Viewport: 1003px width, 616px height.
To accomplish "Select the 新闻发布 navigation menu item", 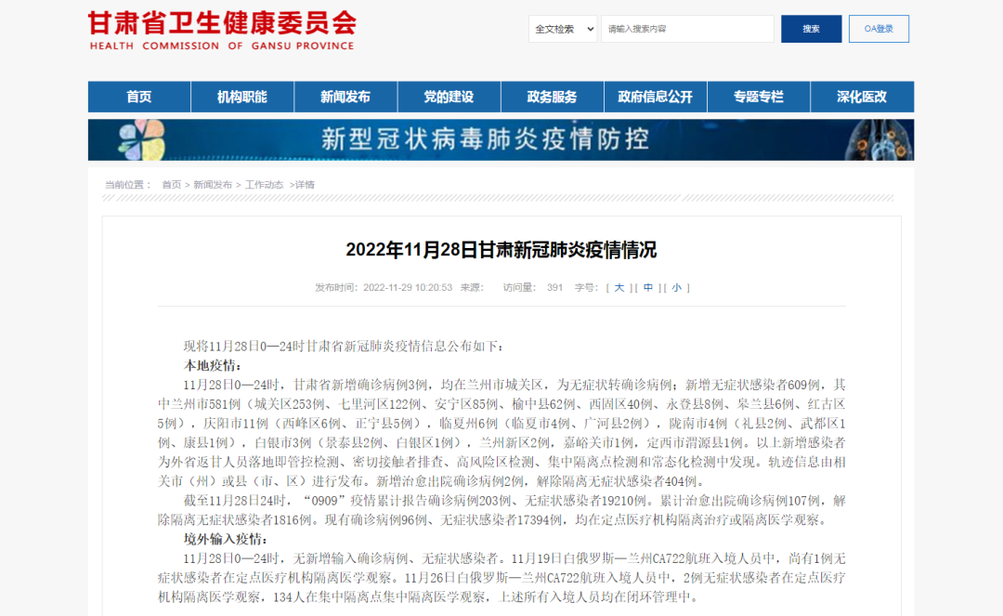I will 345,97.
